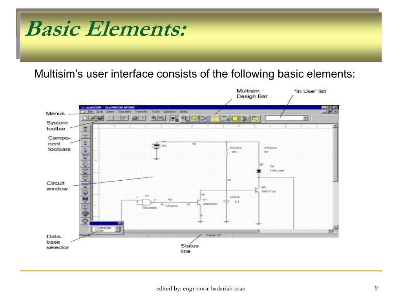This screenshot has height=301, width=402.
Task: Open the Miscellaneous M component toolbar icon
Action: point(85,199)
